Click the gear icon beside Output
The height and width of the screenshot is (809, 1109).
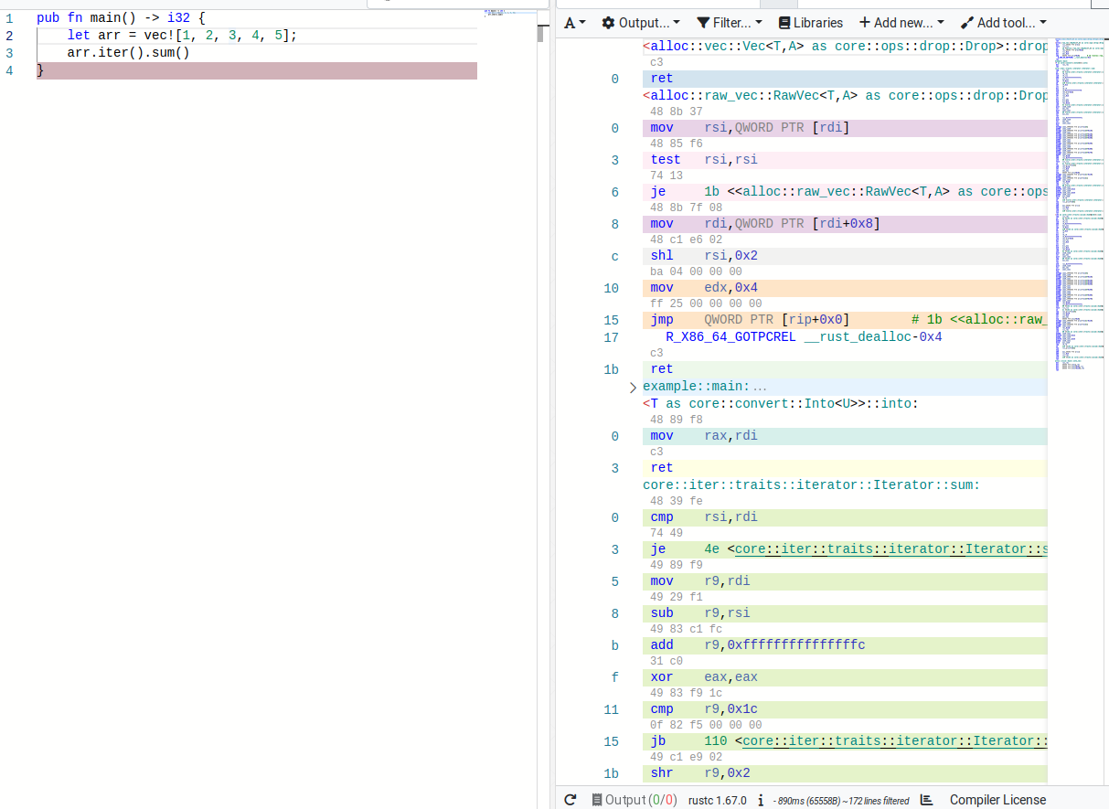[x=608, y=23]
